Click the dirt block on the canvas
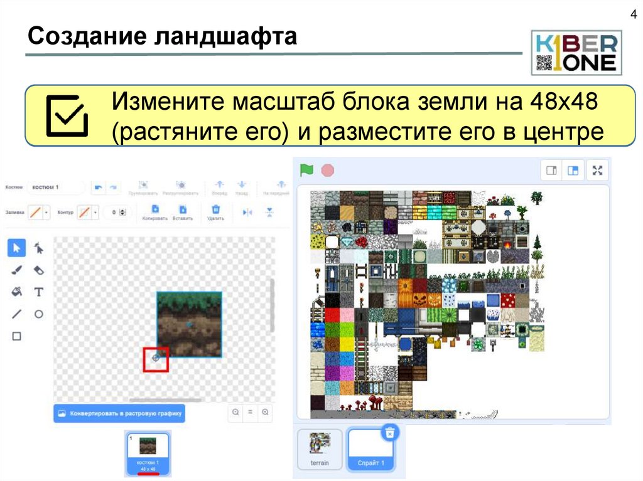The height and width of the screenshot is (481, 643). [x=190, y=324]
